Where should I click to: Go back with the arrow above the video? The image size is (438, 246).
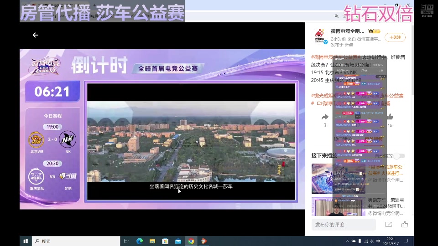36,35
